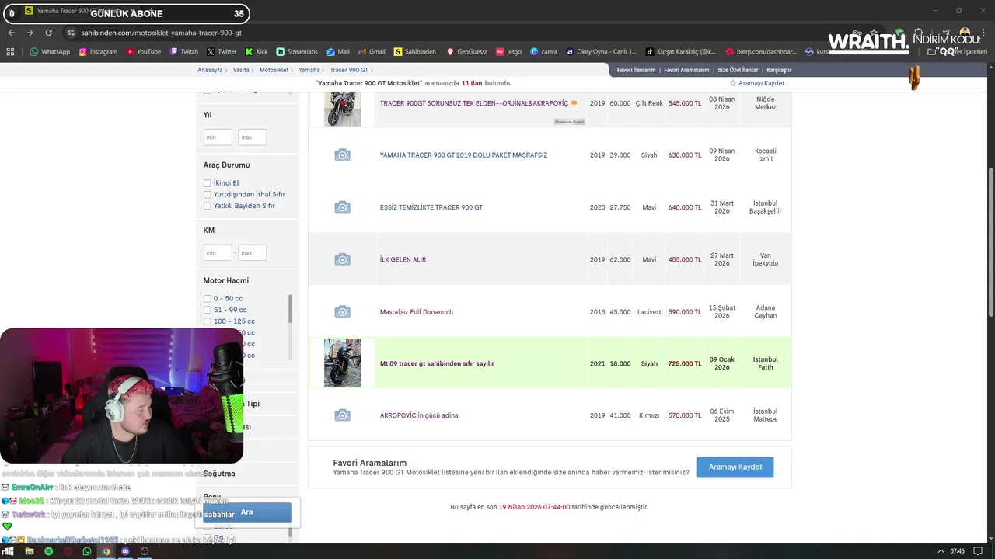Check Yurtdışından İthal Sıfır checkbox

[208, 194]
